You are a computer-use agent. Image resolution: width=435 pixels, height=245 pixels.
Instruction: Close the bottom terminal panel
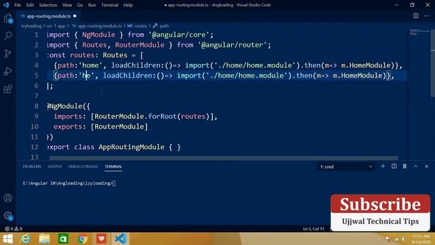tap(426, 166)
